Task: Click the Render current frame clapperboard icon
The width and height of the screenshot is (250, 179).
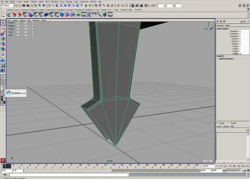Action: coord(137,6)
